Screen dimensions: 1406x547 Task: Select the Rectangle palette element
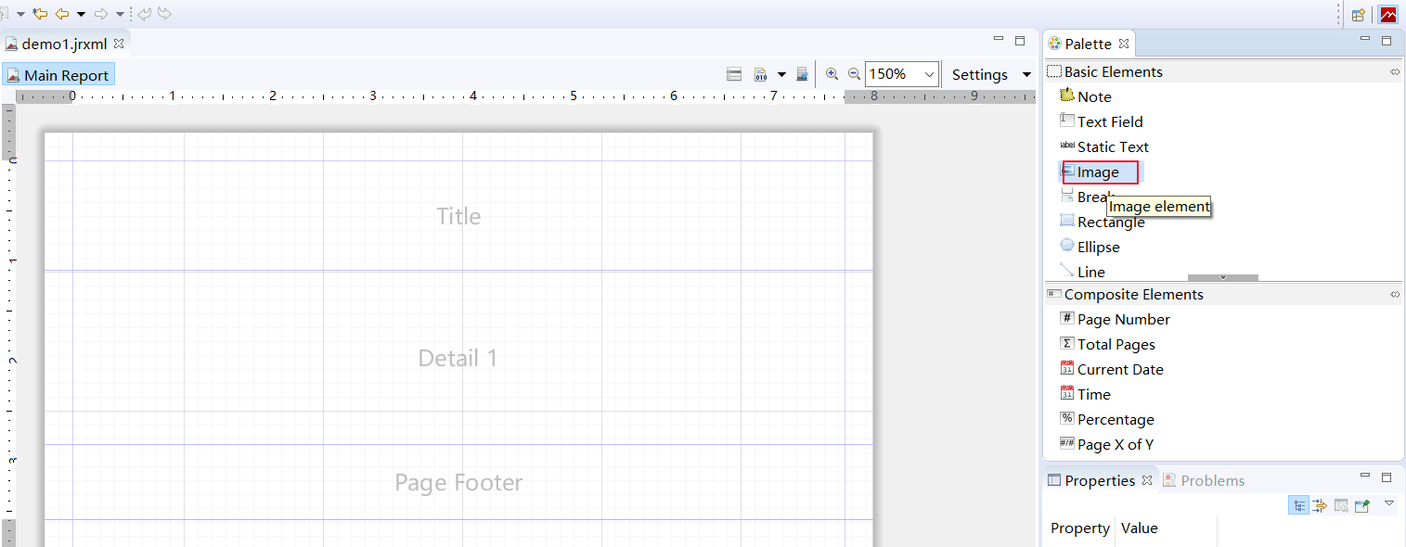[1103, 222]
